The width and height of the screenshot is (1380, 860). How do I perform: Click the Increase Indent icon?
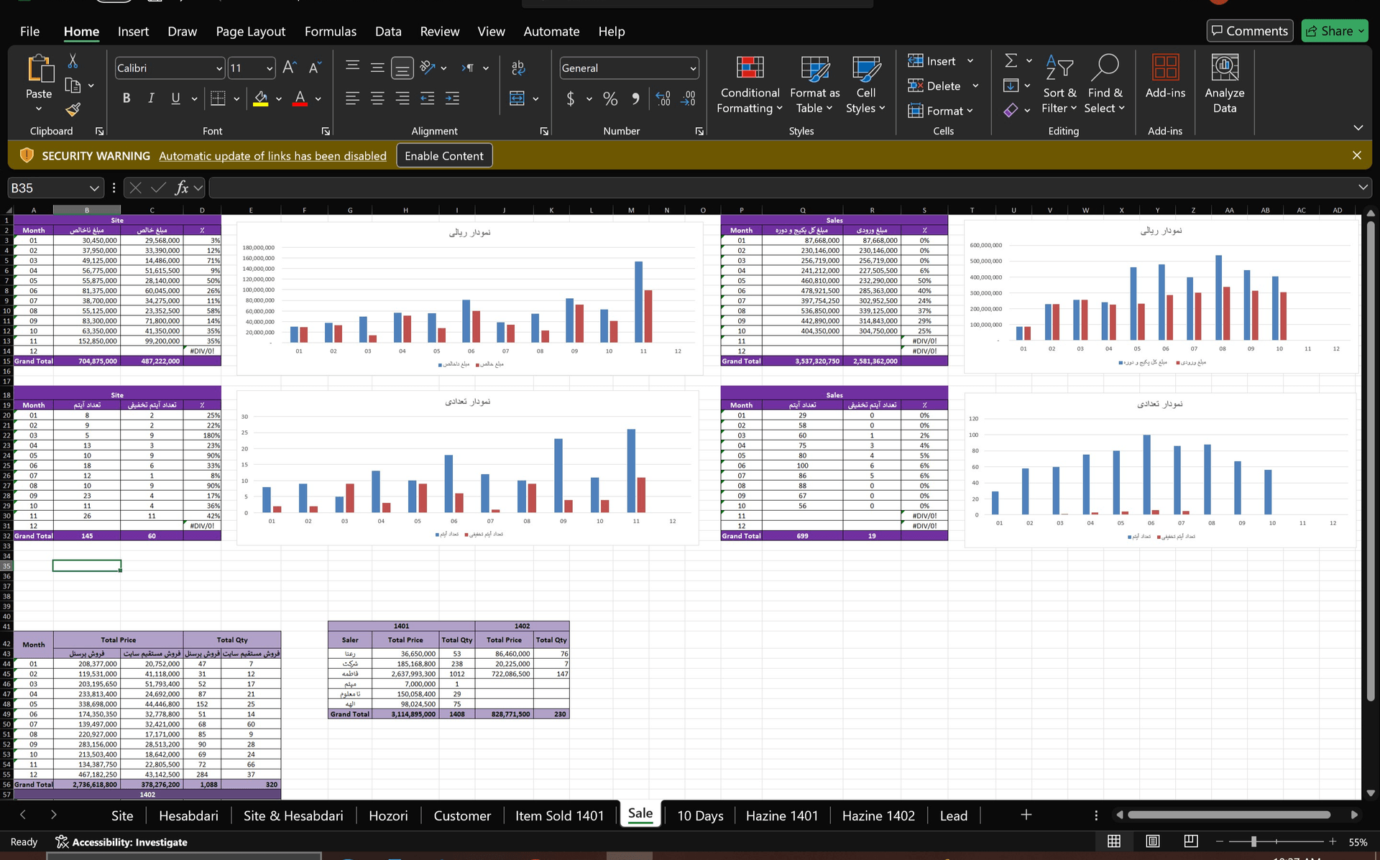452,98
